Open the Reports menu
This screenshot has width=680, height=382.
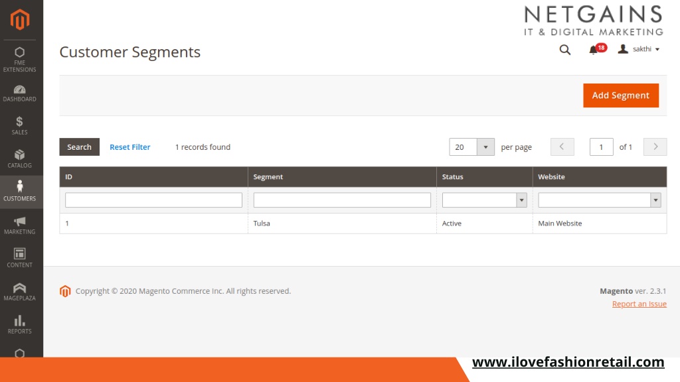click(x=19, y=325)
